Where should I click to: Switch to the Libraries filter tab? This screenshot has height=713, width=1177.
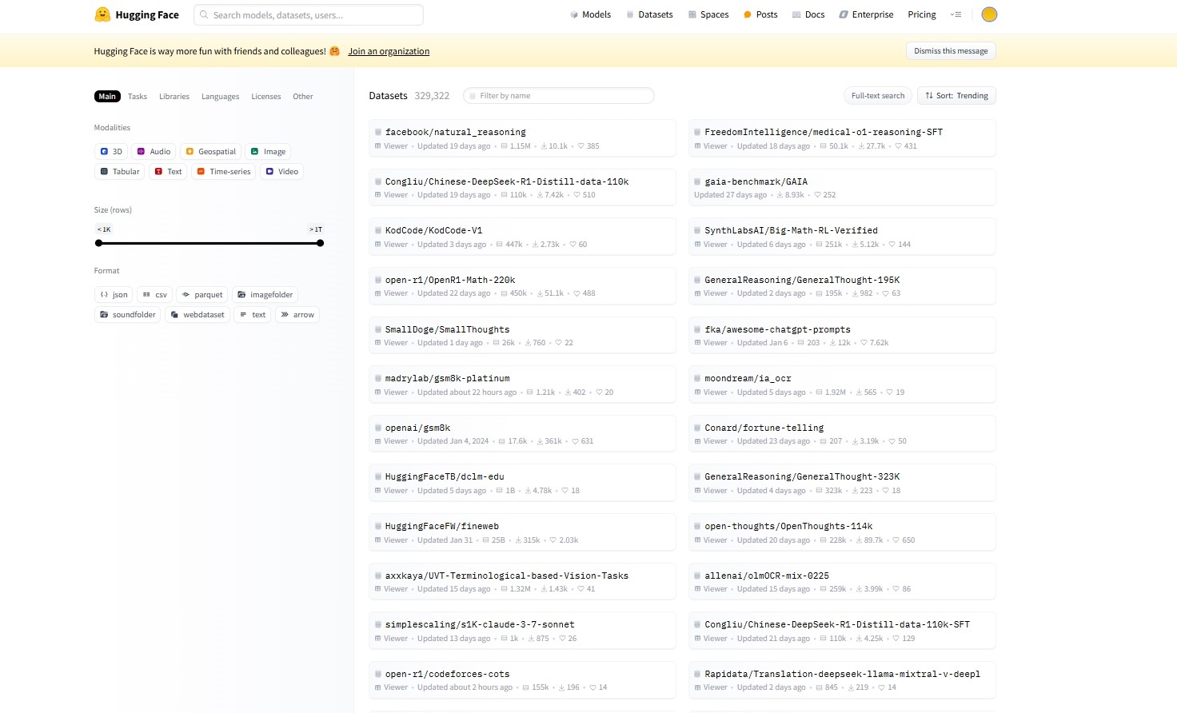(x=174, y=96)
